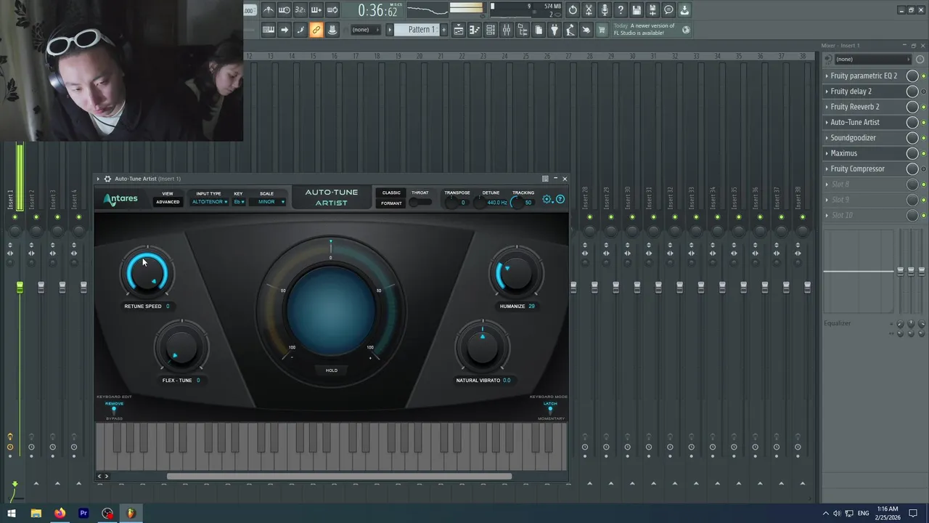
Task: Click the ADVANCED view button
Action: [168, 202]
